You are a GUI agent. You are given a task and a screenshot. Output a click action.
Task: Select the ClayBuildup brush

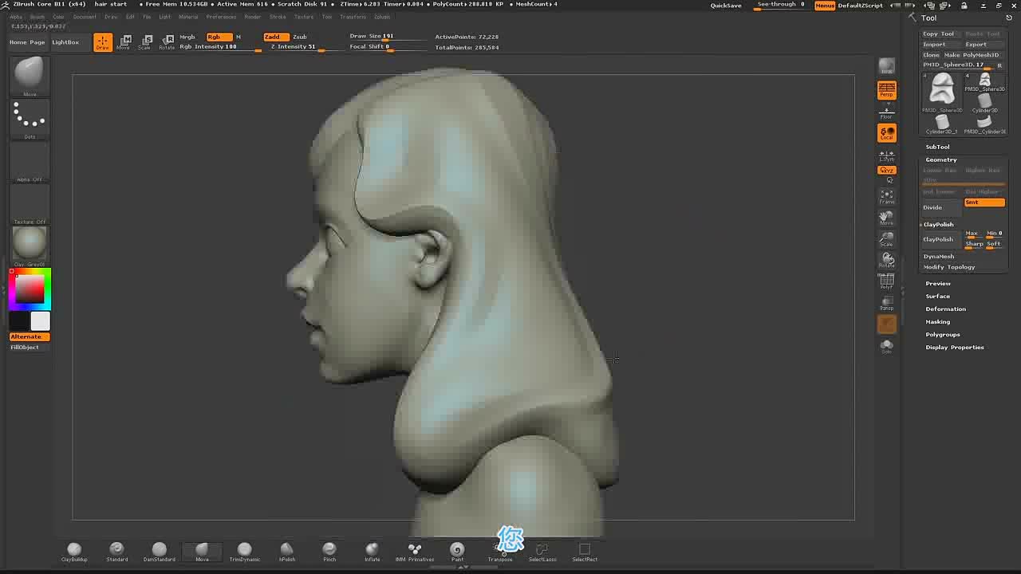[x=74, y=552]
